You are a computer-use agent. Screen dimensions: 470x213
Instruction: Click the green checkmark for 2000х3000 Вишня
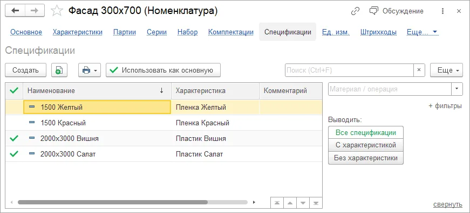pos(14,138)
